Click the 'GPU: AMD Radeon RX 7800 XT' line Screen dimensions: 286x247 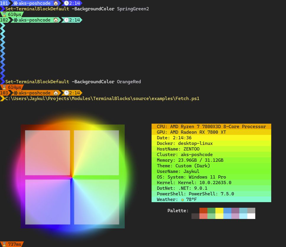coord(211,132)
